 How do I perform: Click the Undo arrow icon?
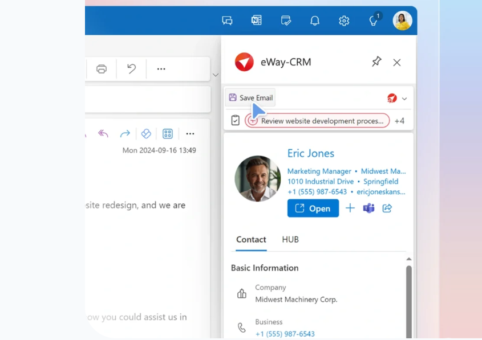click(x=132, y=69)
